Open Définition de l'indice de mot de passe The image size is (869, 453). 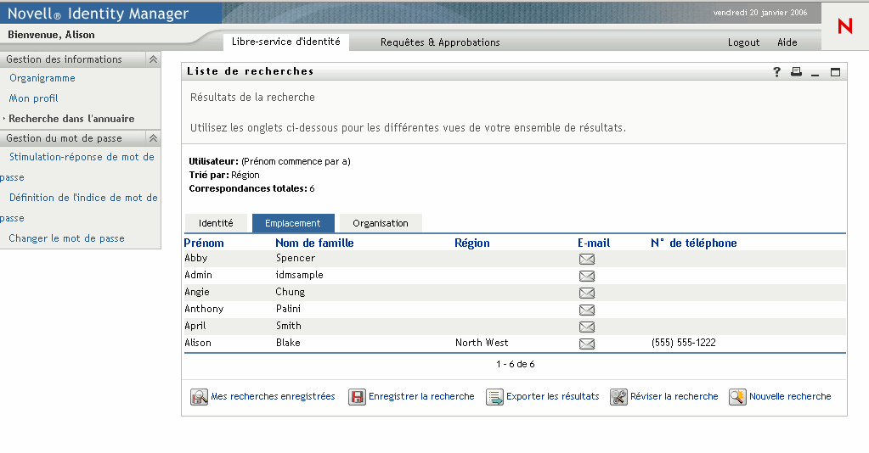(x=83, y=198)
